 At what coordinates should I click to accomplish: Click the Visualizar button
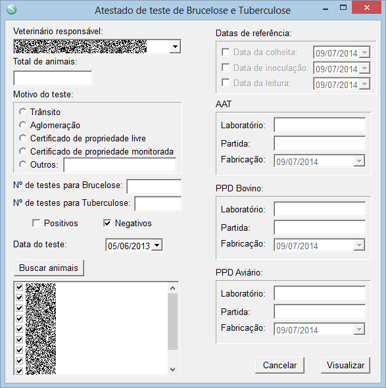coord(345,365)
